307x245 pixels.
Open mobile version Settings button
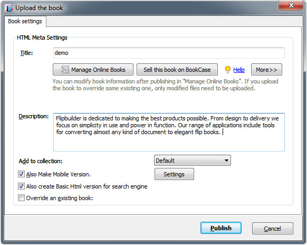pyautogui.click(x=174, y=174)
